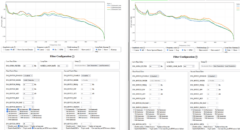Click Save Parameters in right window
The height and width of the screenshot is (130, 240).
tap(218, 66)
